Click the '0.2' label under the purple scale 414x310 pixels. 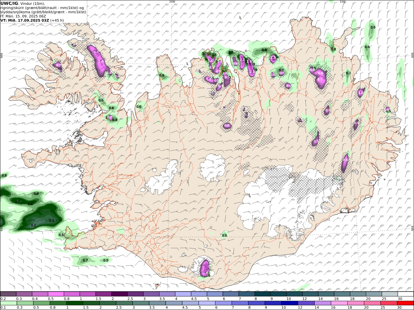click(x=3, y=299)
